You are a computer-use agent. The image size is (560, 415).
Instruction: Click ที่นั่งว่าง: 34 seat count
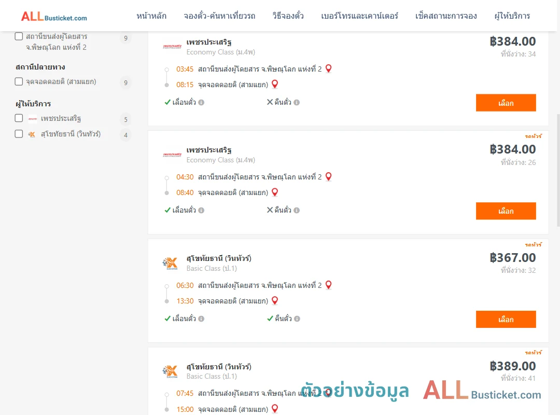(518, 54)
